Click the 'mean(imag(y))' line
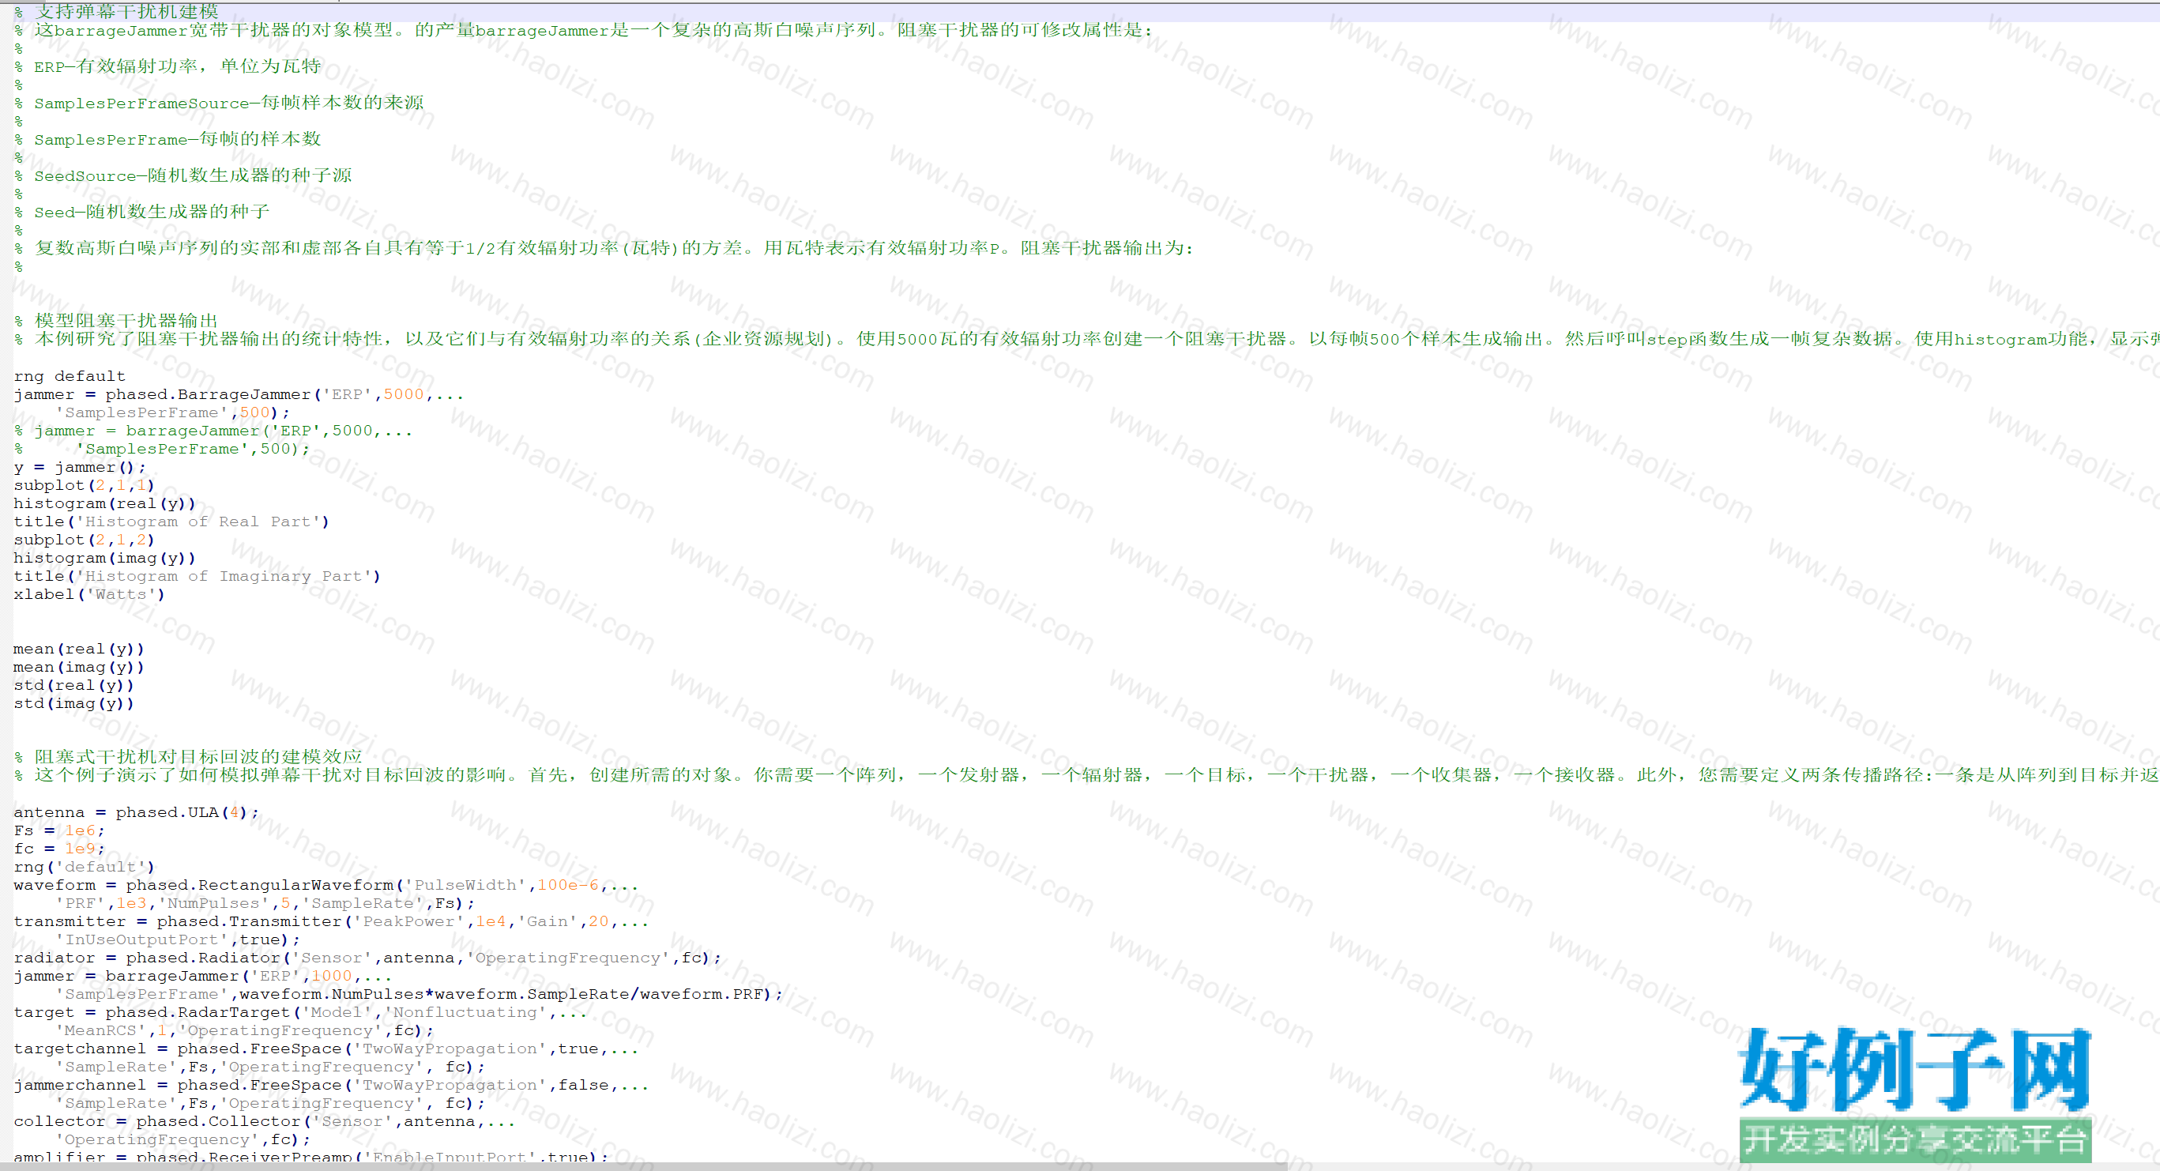The height and width of the screenshot is (1171, 2160). [79, 667]
